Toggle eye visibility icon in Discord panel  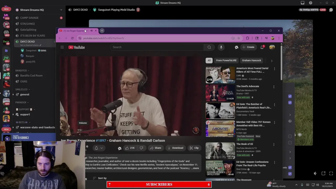point(290,121)
